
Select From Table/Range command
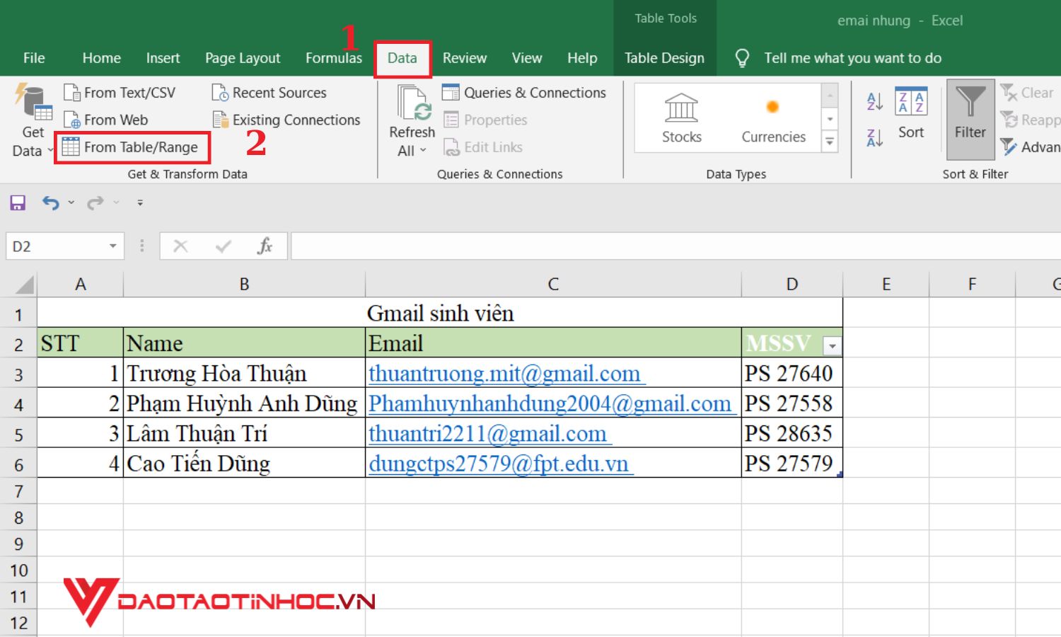tap(132, 147)
